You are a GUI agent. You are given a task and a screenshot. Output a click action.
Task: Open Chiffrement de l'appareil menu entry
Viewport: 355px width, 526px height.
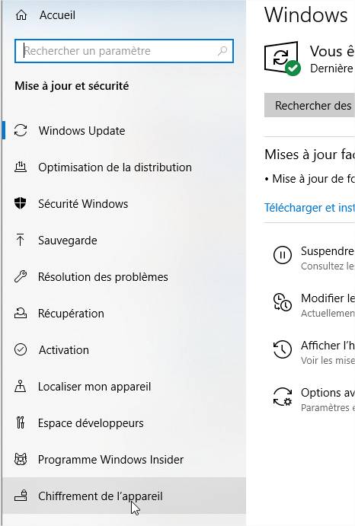[124, 496]
